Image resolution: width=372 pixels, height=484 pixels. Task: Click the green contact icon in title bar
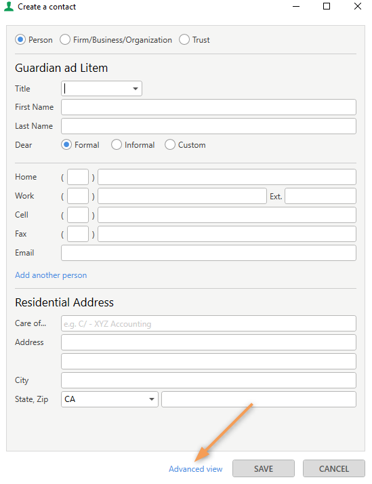(9, 7)
